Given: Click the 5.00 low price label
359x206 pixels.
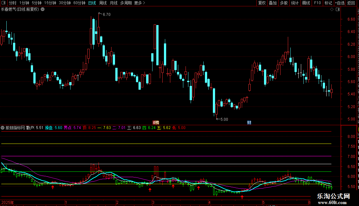Looking at the screenshot, I should [224, 119].
